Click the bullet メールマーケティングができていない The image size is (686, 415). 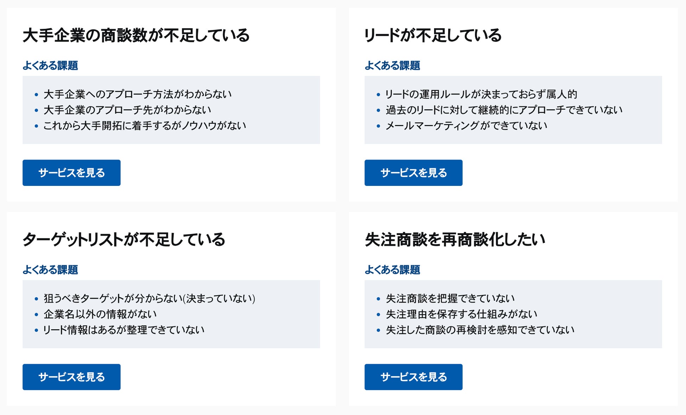pyautogui.click(x=466, y=126)
